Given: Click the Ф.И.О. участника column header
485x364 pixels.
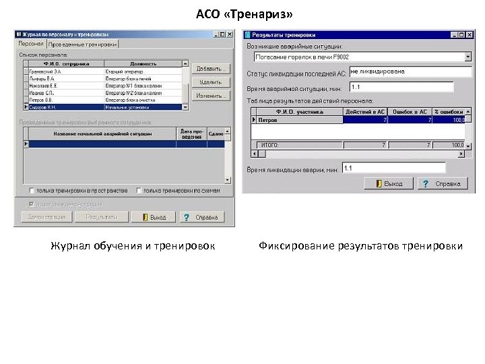Looking at the screenshot, I should click(x=300, y=112).
